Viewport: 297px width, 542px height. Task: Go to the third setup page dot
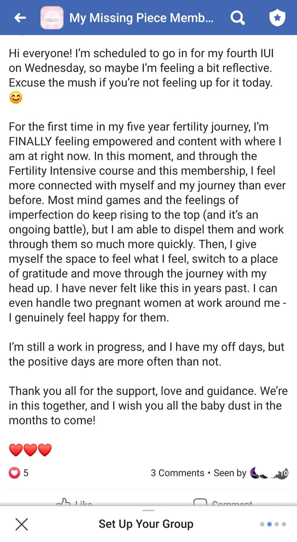point(277,524)
